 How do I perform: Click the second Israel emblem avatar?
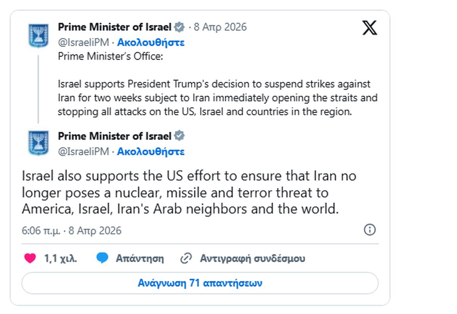38,143
